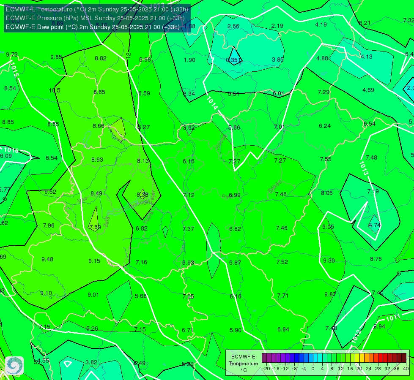The width and height of the screenshot is (414, 380).
Task: Click the 10.5 dew point value
Action: click(x=55, y=90)
